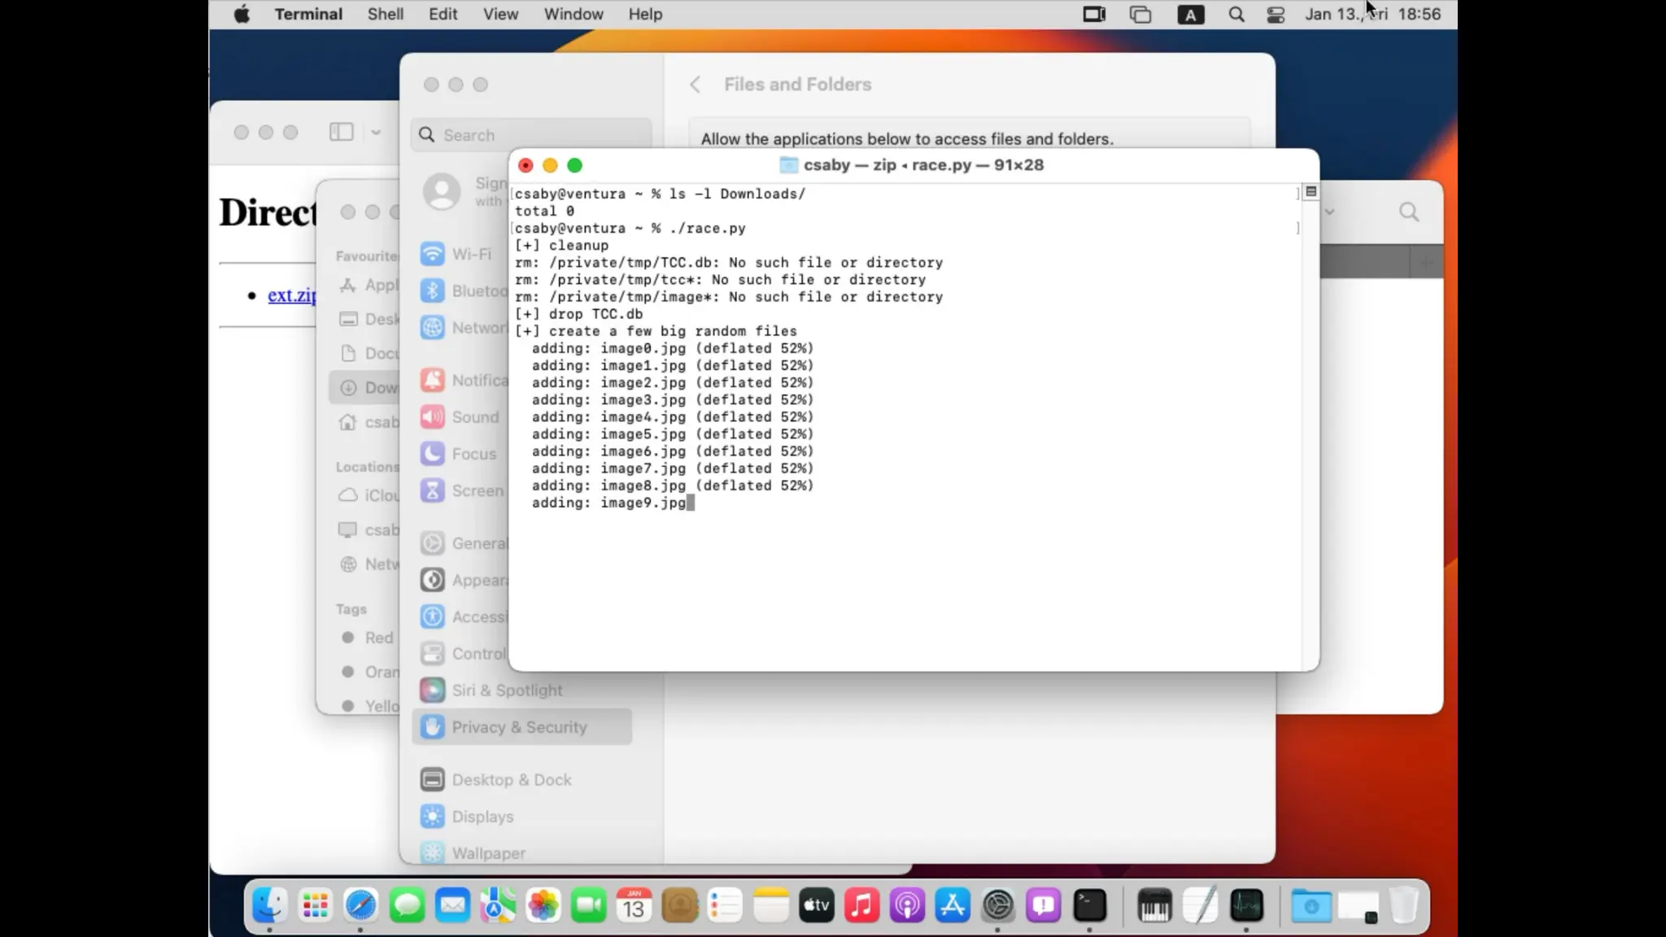
Task: Toggle the input source A indicator
Action: 1190,15
